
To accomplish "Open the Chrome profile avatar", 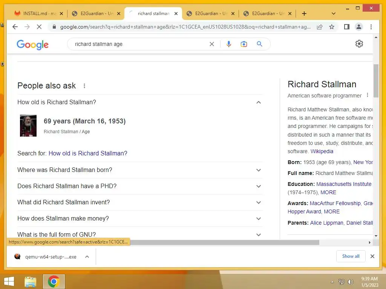I will click(x=359, y=27).
